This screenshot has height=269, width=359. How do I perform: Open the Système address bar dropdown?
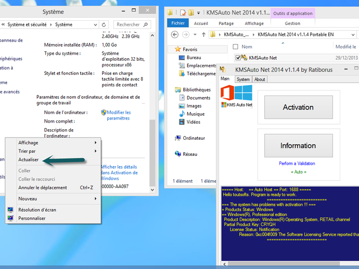(x=96, y=25)
